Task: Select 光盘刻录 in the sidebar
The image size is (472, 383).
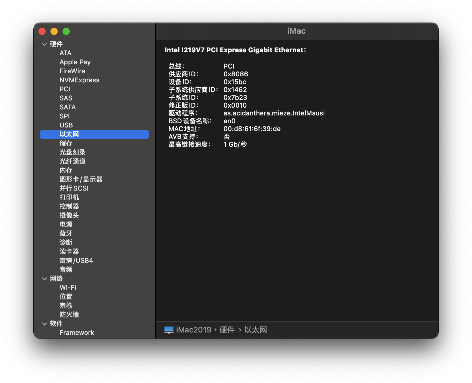Action: pyautogui.click(x=94, y=152)
